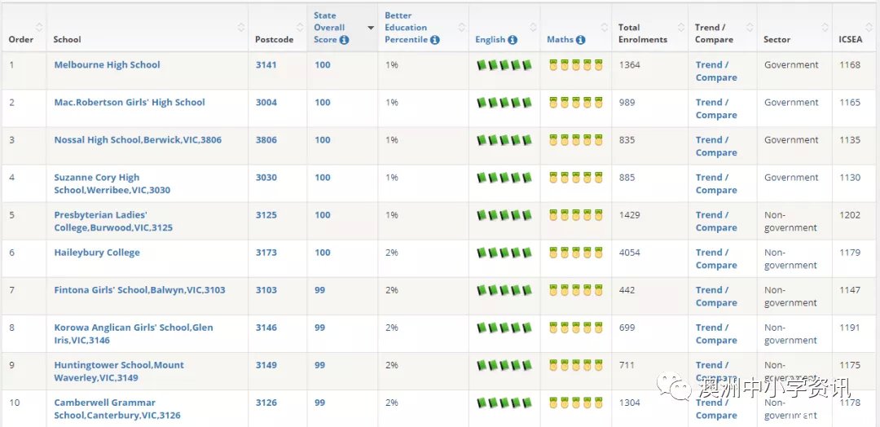Open Suzanne Cory High School link
This screenshot has height=427, width=880.
(112, 184)
